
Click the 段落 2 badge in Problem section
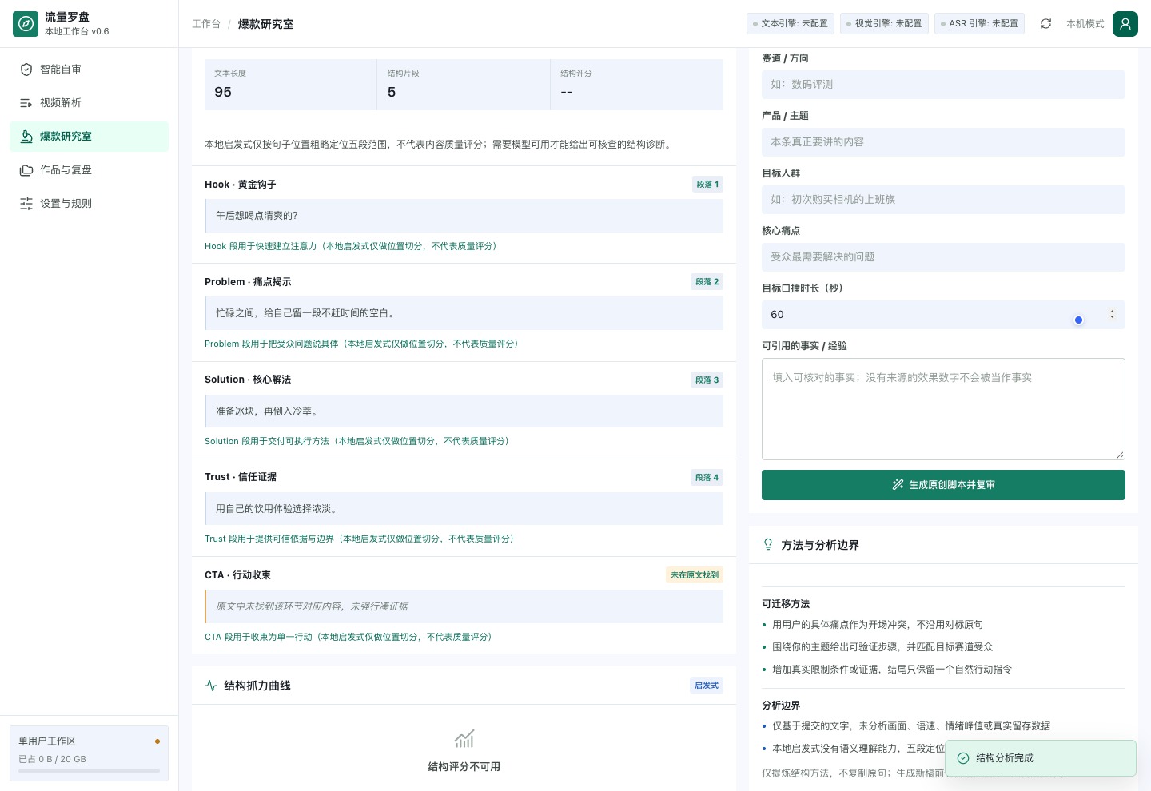point(707,282)
